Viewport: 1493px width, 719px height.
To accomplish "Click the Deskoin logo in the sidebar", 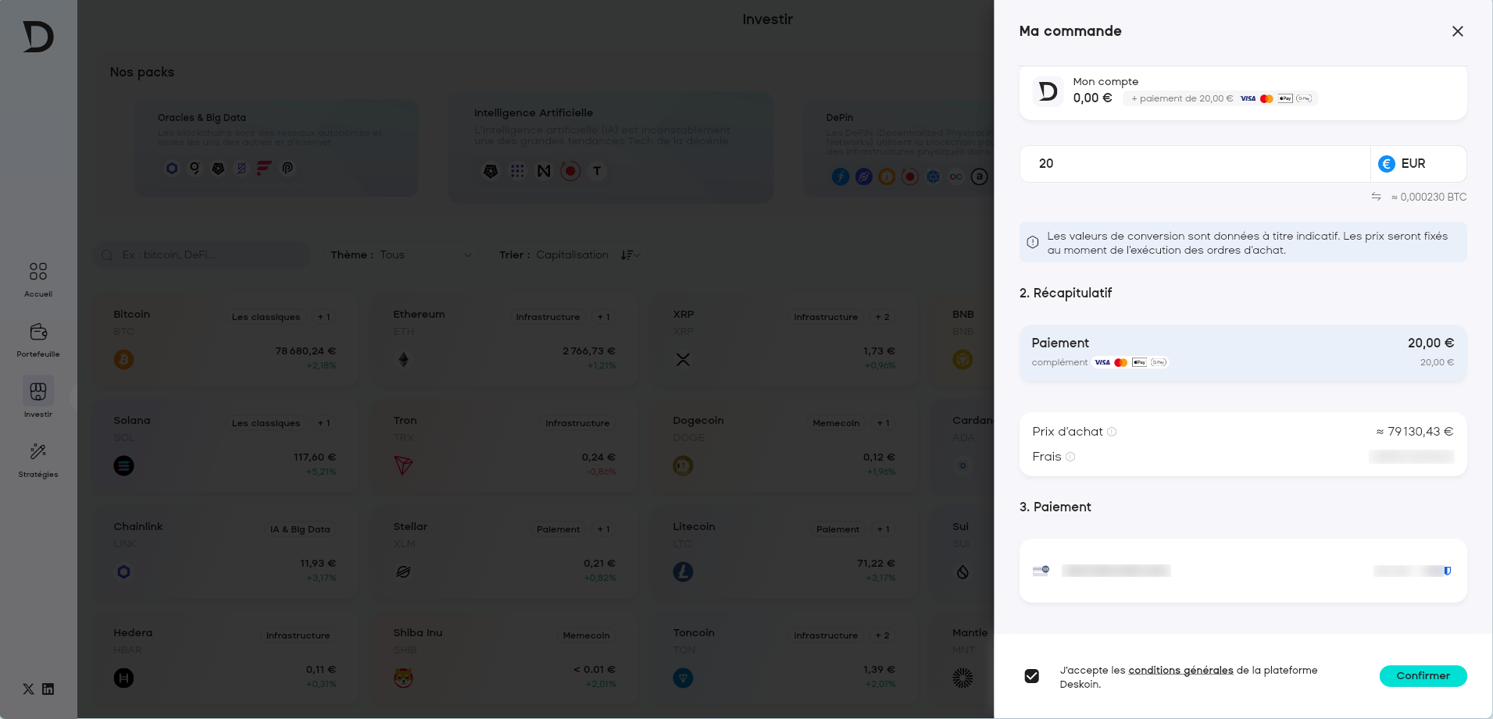I will pos(38,37).
